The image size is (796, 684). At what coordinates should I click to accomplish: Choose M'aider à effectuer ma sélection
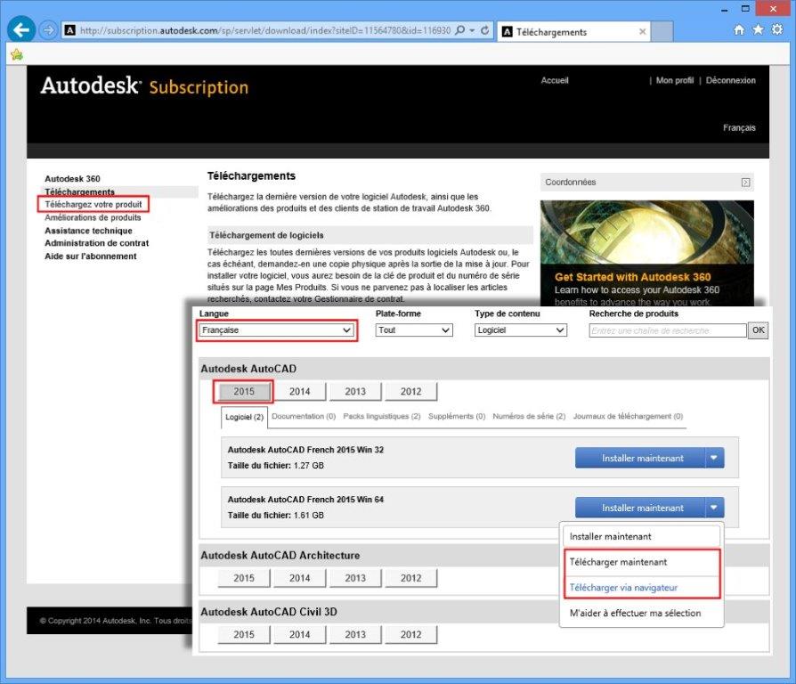(x=641, y=614)
